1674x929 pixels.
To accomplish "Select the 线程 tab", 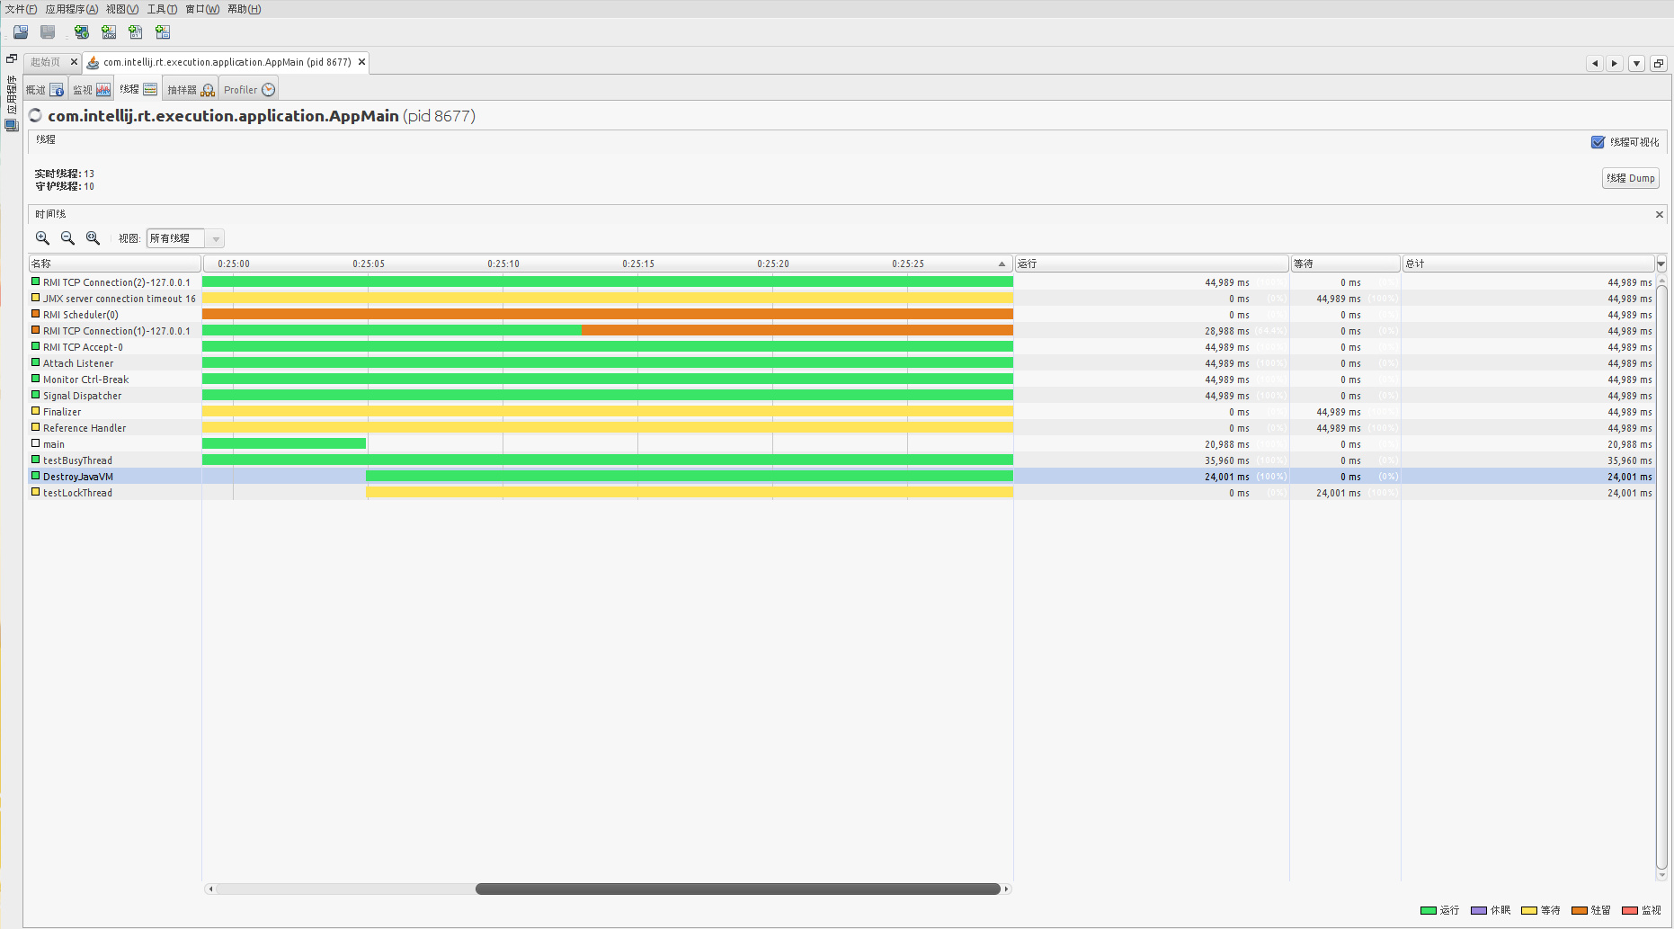I will (x=138, y=90).
